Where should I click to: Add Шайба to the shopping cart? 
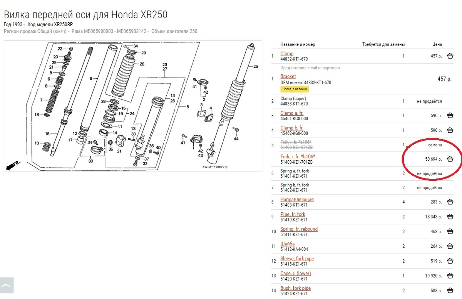(x=450, y=247)
